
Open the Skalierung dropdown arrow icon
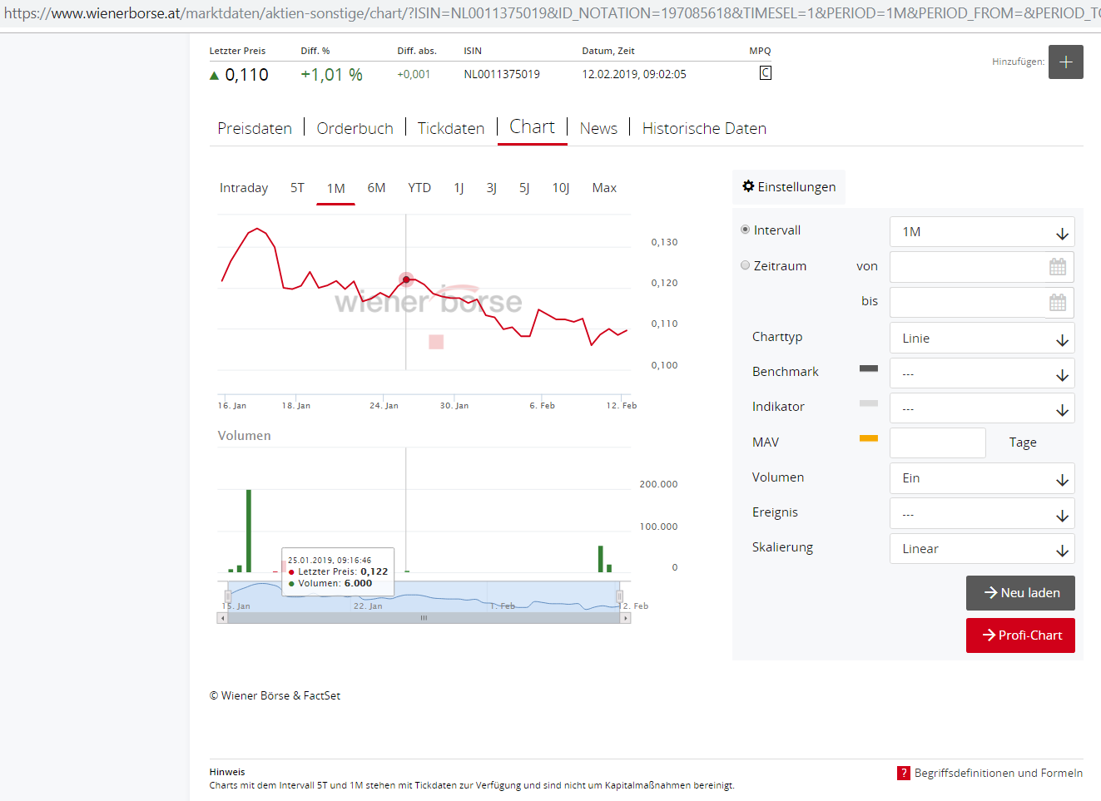point(1063,548)
